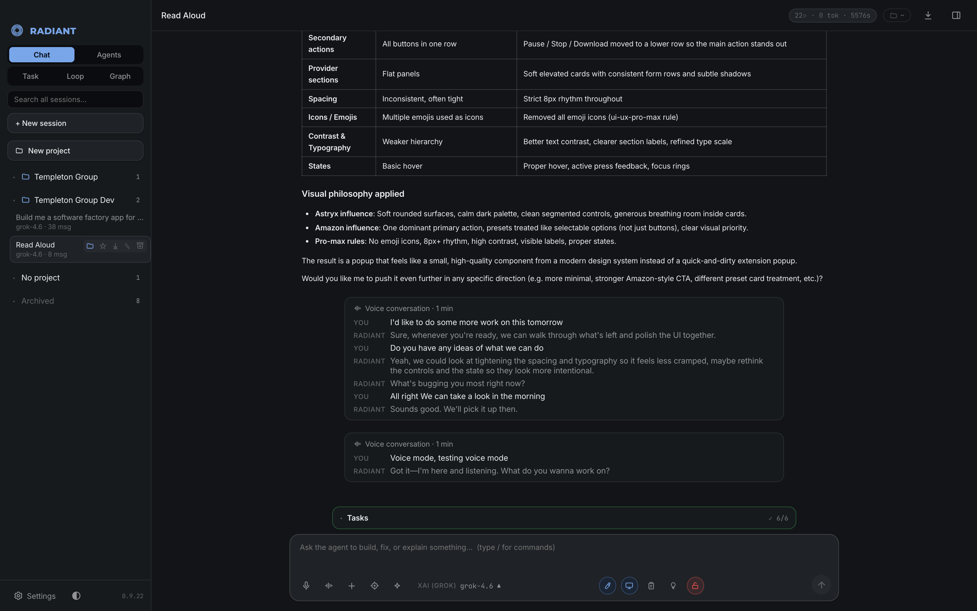Image resolution: width=977 pixels, height=611 pixels.
Task: Send message with the up-arrow button
Action: [821, 585]
